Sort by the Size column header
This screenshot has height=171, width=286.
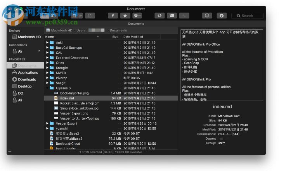[x=115, y=37]
